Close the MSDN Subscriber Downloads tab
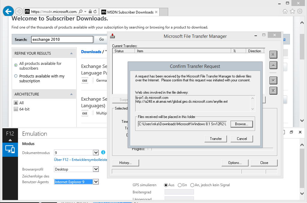The image size is (307, 203). [x=156, y=12]
